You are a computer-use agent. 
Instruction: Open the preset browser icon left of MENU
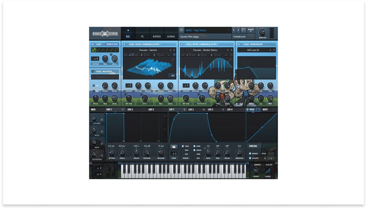point(243,30)
